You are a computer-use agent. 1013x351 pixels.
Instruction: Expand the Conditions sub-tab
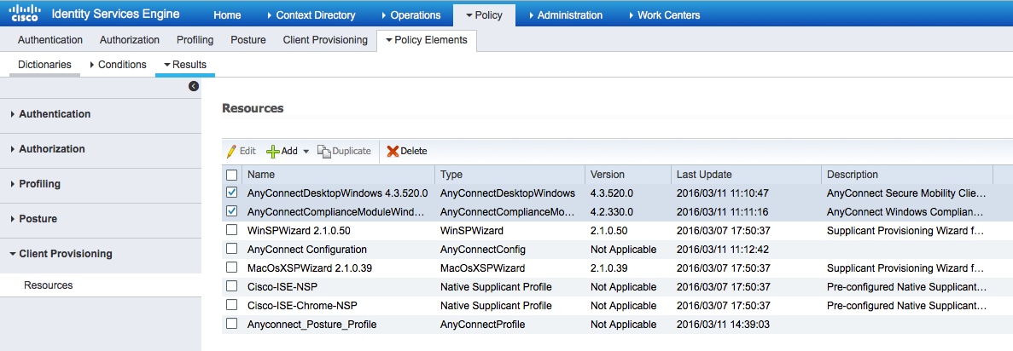[118, 65]
